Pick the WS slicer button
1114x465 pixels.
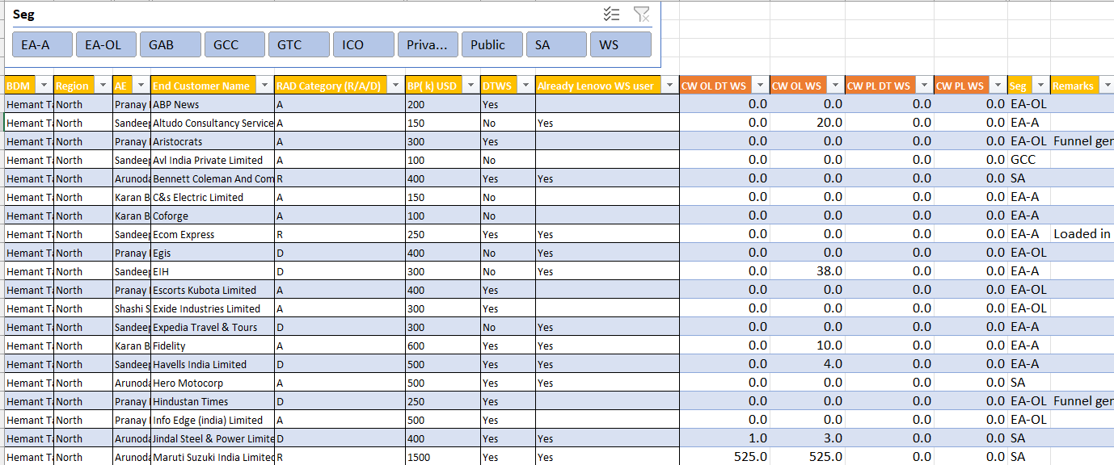click(620, 45)
